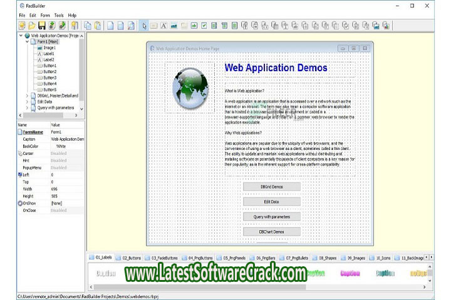This screenshot has height=300, width=451.
Task: Click the Panel component tool icon
Action: point(184,26)
